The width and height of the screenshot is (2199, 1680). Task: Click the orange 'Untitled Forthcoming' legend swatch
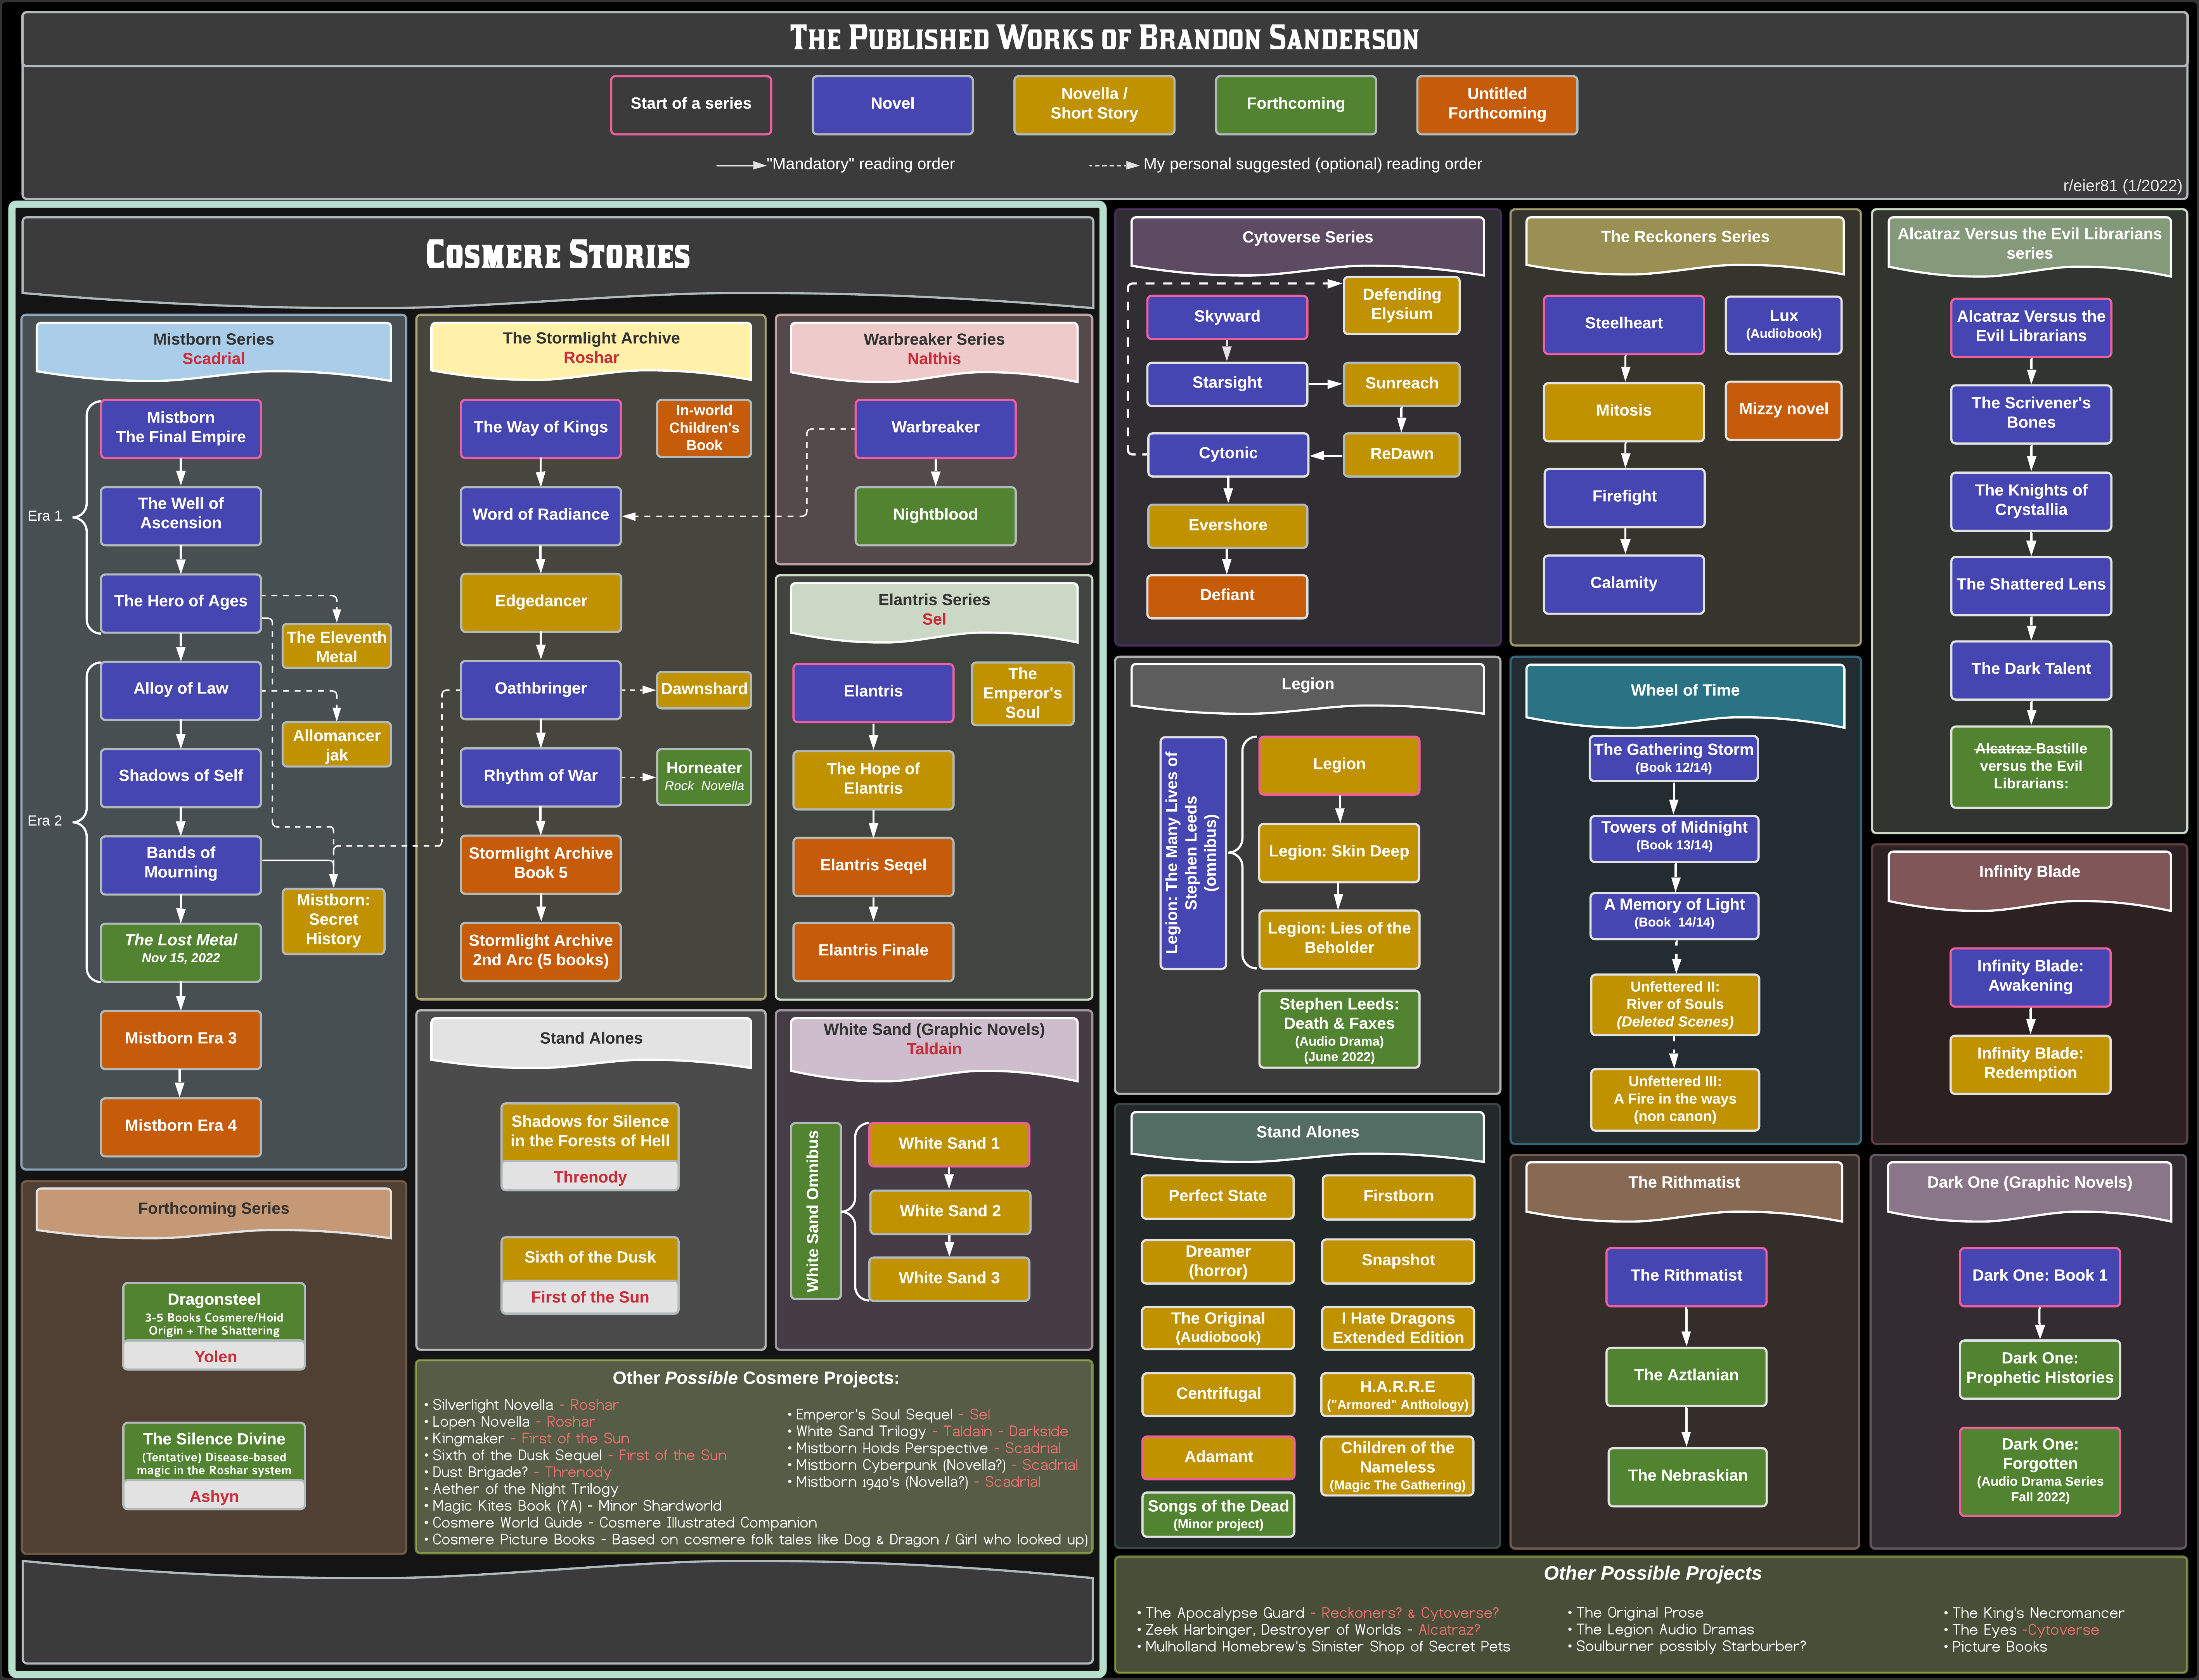coord(1496,104)
